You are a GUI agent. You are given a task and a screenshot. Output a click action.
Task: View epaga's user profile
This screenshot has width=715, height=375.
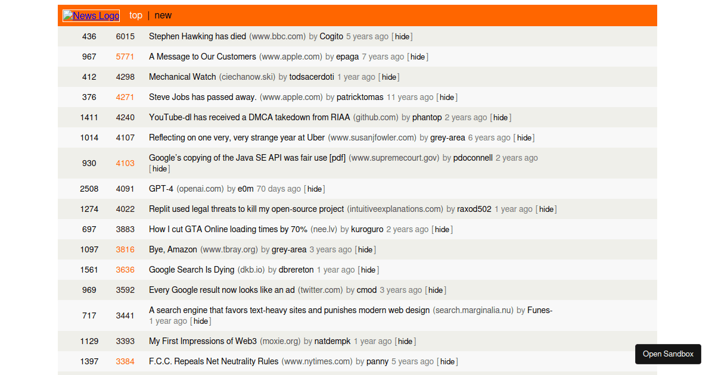[347, 57]
